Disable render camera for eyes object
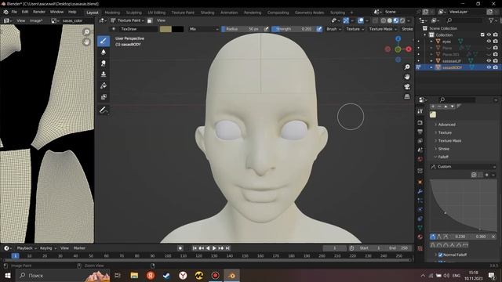 point(496,42)
